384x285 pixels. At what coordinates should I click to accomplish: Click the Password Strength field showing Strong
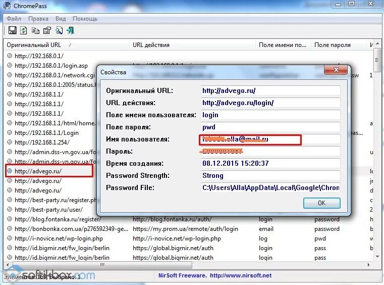click(x=270, y=176)
